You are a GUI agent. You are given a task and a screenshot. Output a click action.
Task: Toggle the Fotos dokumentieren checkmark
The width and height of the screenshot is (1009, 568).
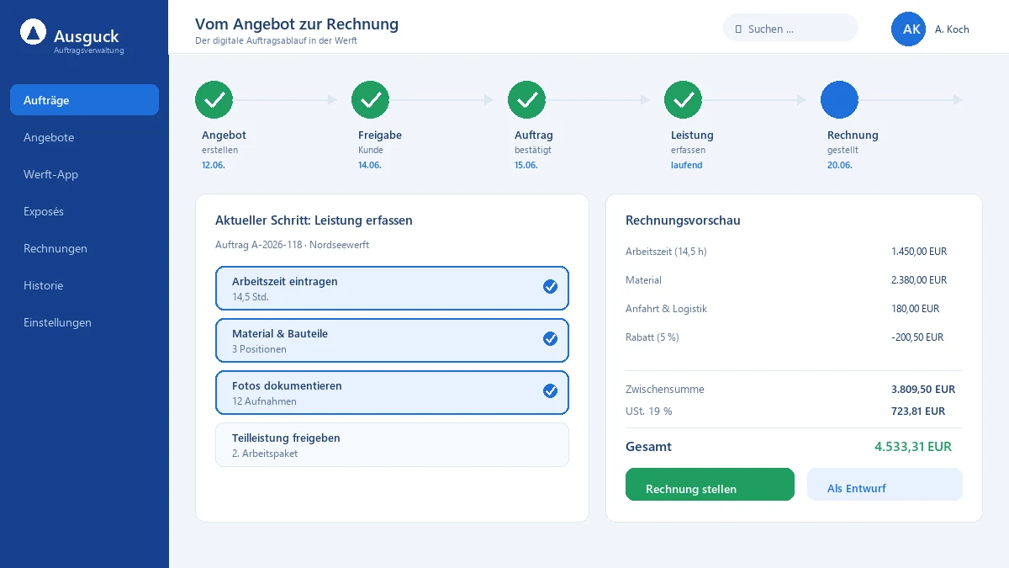[x=550, y=391]
